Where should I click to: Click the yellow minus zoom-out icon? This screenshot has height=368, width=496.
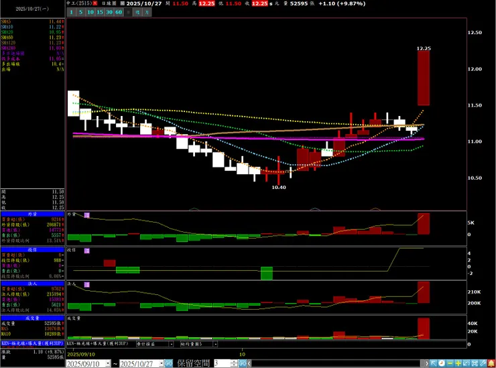(x=450, y=363)
